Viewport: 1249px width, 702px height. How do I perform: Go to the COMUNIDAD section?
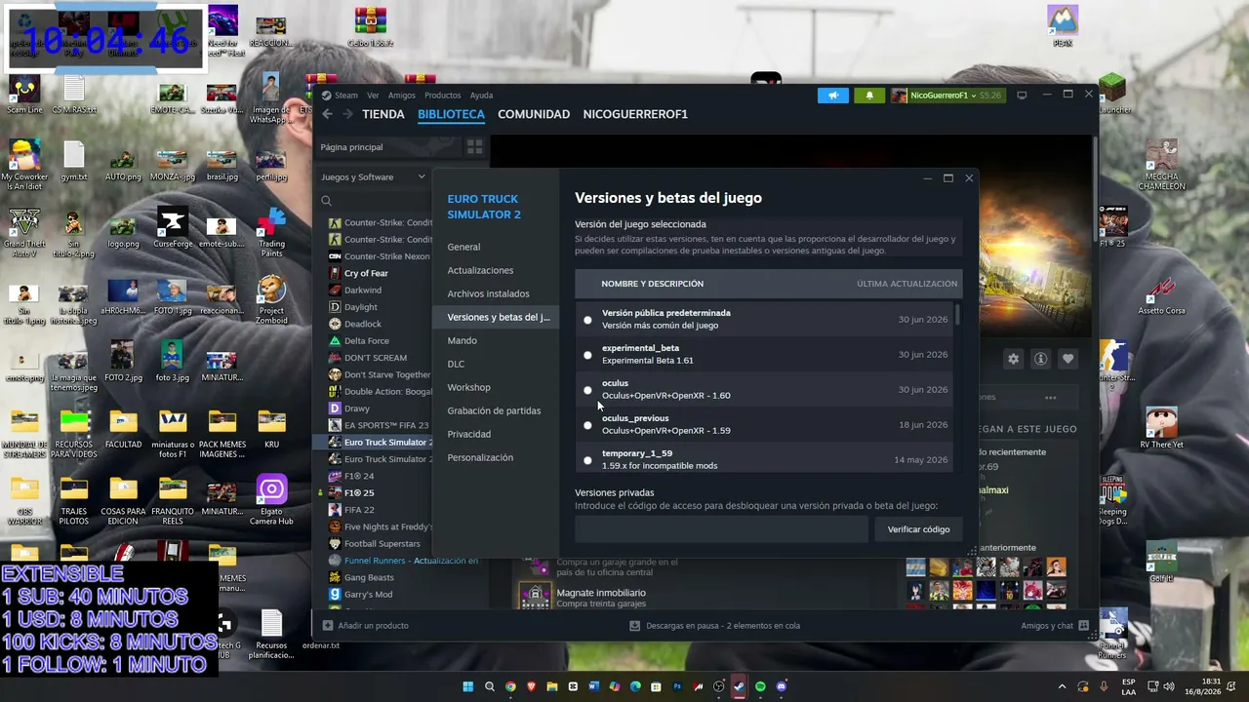[534, 114]
